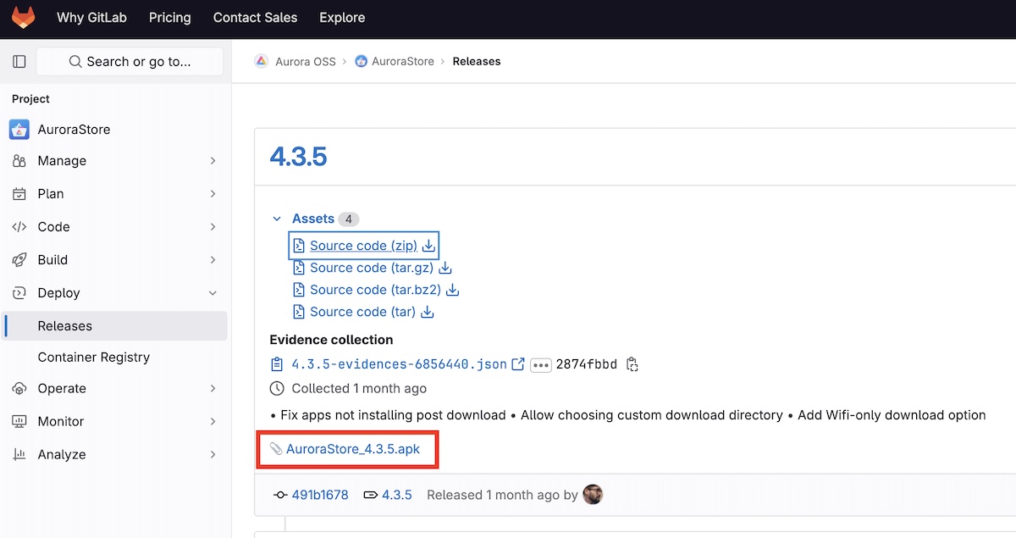Click the GitLab fox logo
This screenshot has height=538, width=1016.
[x=23, y=18]
